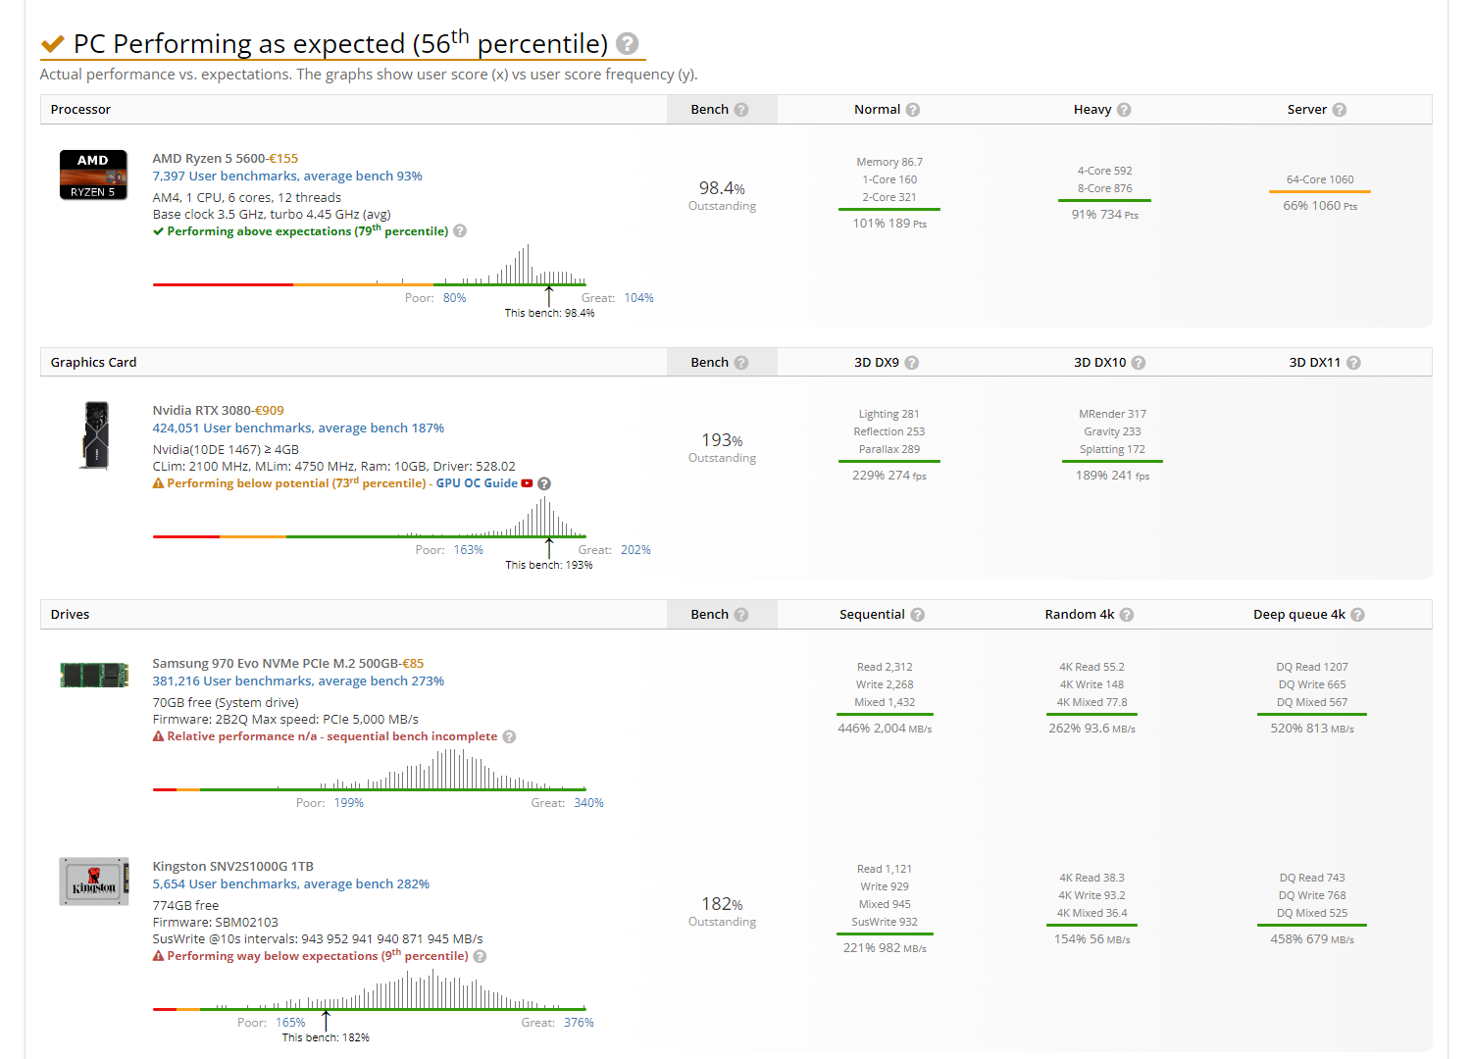Click Poor 80% link under processor graph
Image resolution: width=1472 pixels, height=1059 pixels.
click(454, 298)
